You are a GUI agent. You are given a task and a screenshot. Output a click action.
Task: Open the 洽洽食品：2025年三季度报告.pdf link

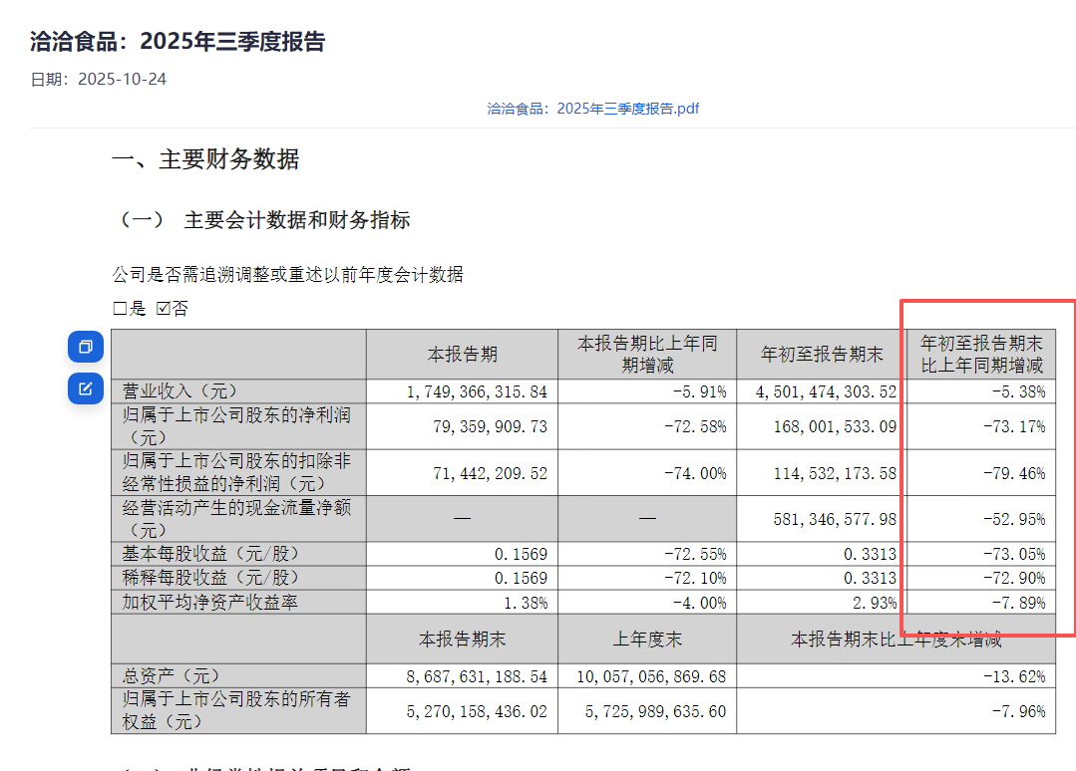[x=593, y=109]
